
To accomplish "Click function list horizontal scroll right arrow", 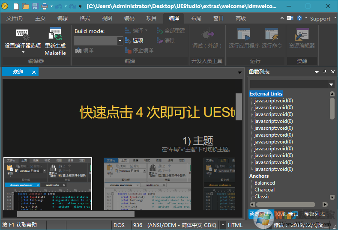I will point(325,204).
